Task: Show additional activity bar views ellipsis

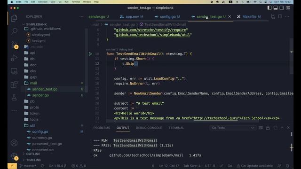Action: (14, 111)
